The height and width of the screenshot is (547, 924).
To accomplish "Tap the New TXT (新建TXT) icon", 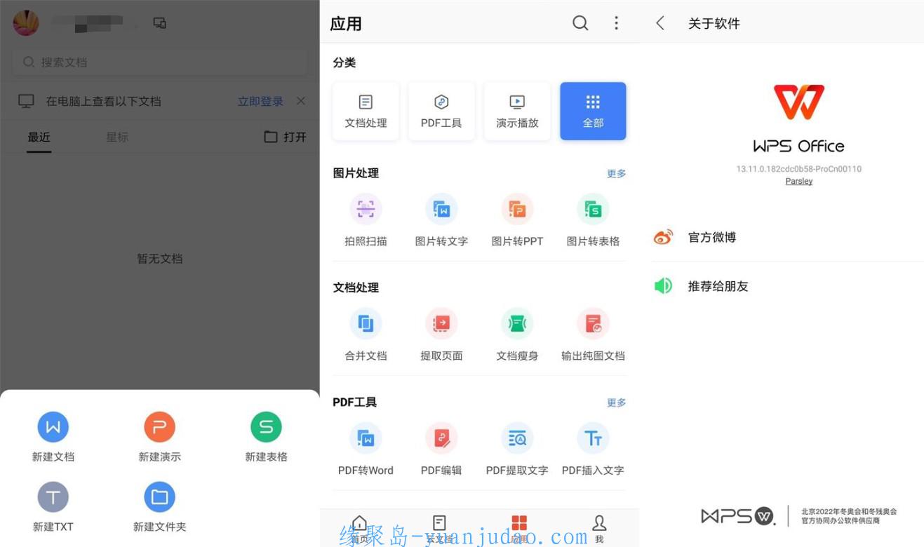I will pyautogui.click(x=53, y=497).
